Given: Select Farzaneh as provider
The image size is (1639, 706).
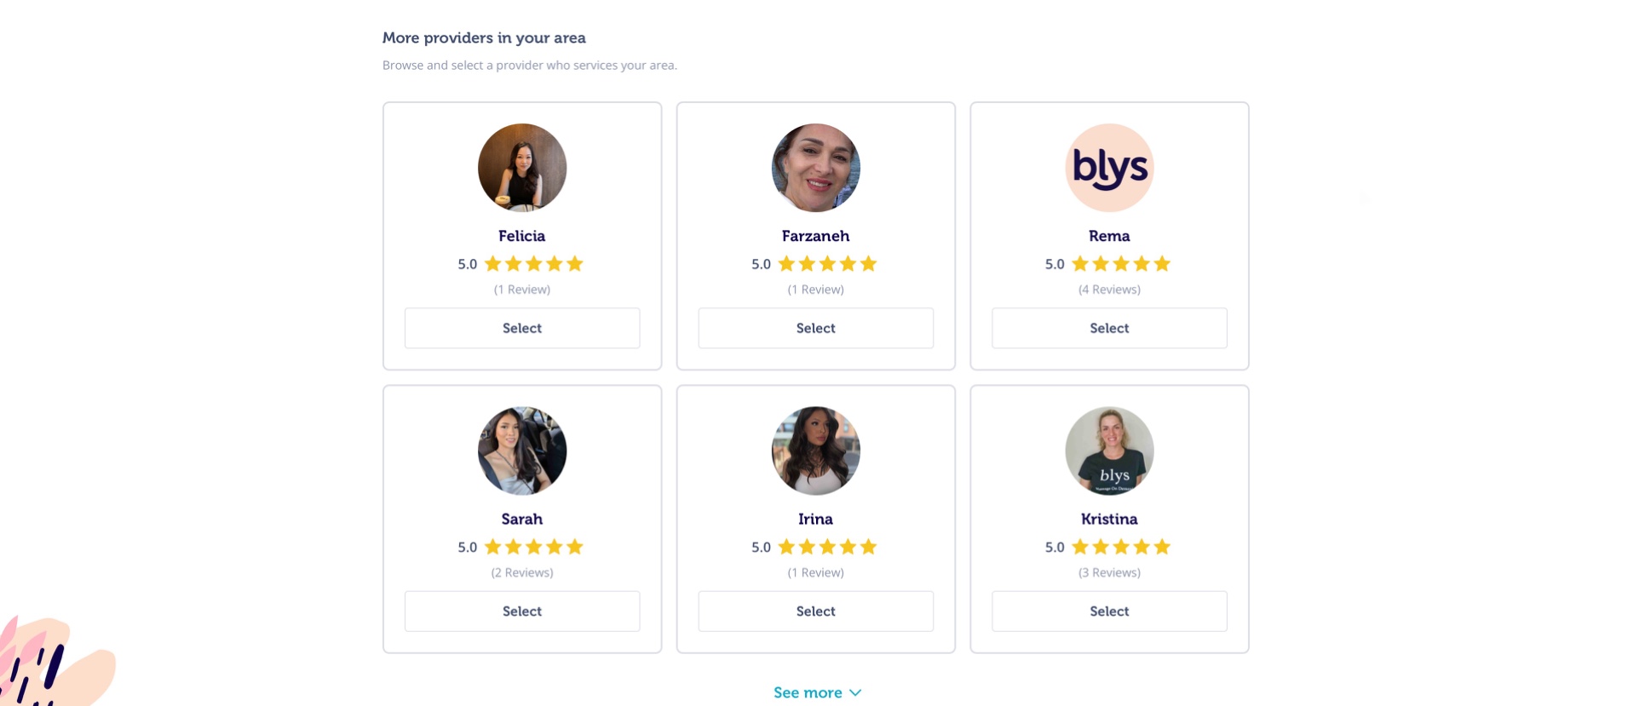Looking at the screenshot, I should tap(815, 328).
